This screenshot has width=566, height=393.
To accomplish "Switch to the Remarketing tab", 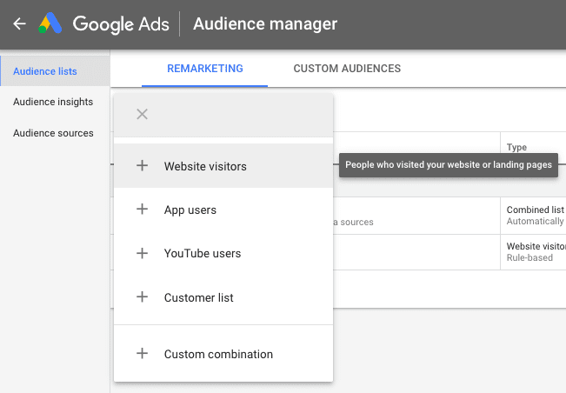I will [205, 69].
